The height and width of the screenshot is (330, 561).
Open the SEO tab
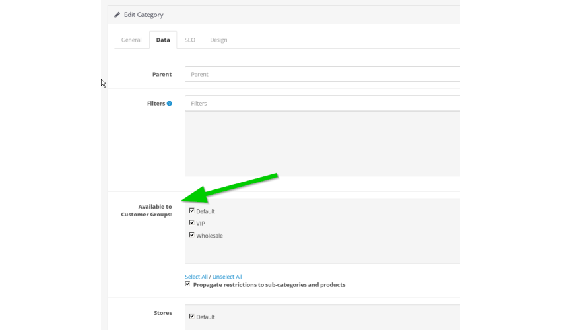tap(190, 40)
